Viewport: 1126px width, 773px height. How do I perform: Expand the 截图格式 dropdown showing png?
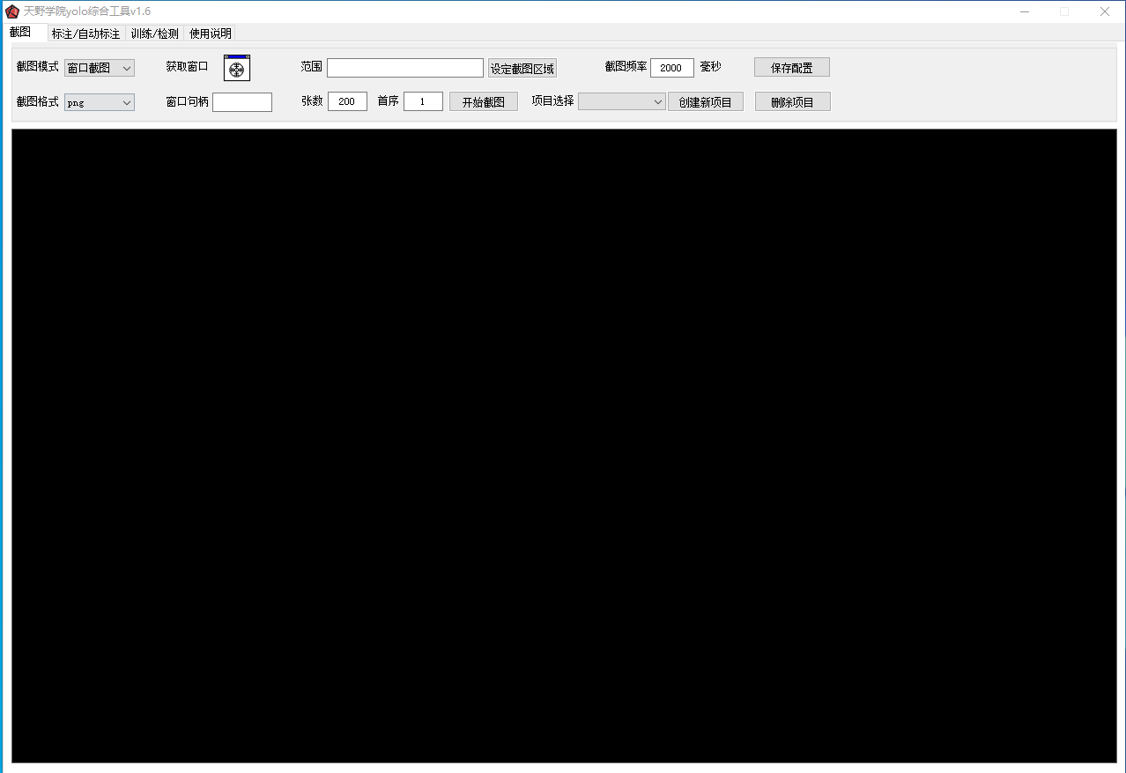coord(100,102)
